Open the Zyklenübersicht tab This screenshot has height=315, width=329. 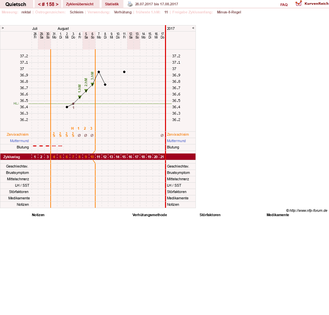(x=80, y=4)
